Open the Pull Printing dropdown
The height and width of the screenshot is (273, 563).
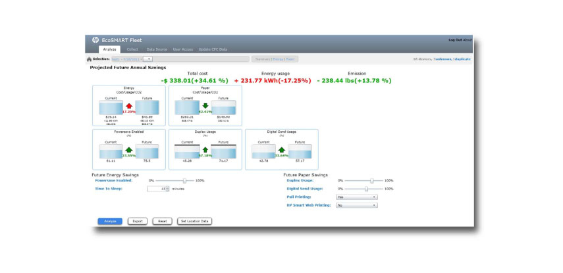click(356, 197)
